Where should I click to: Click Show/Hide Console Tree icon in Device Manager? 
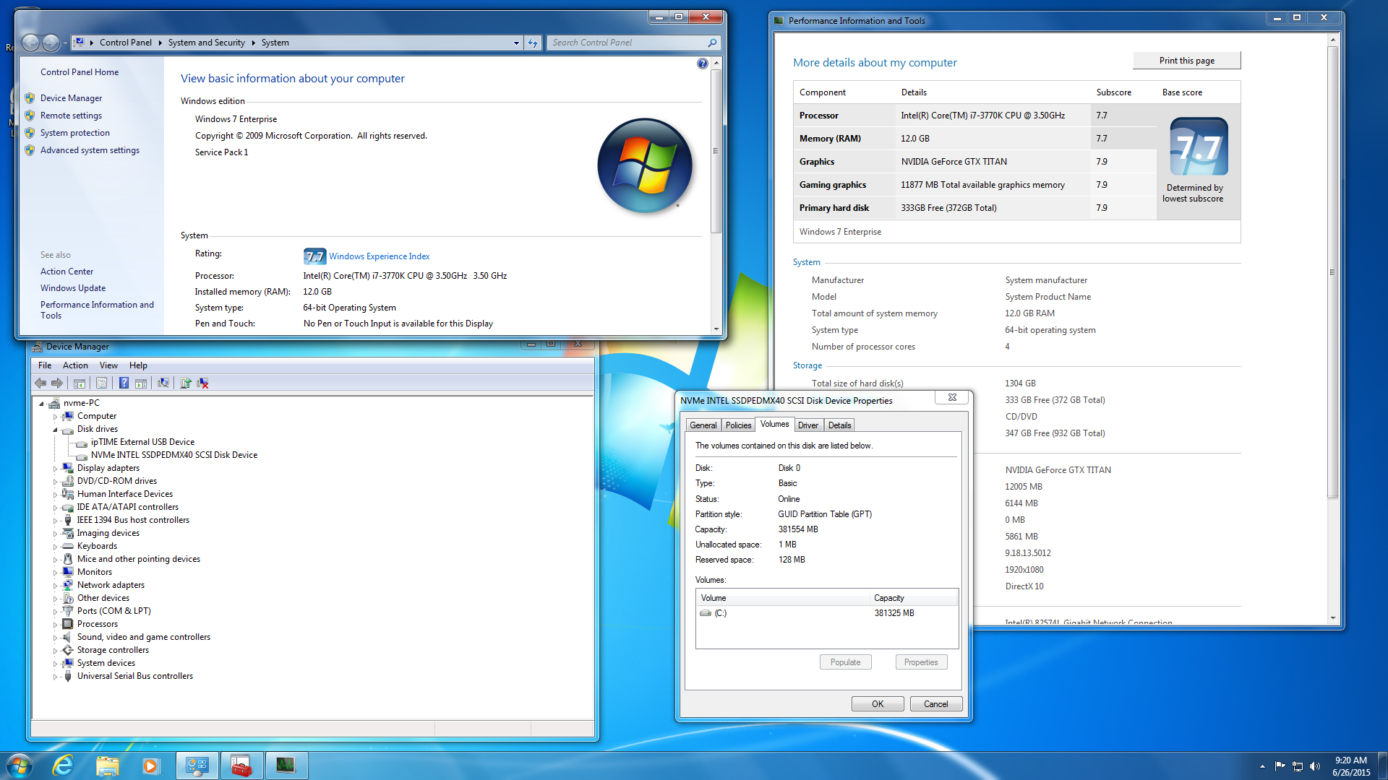pos(80,383)
